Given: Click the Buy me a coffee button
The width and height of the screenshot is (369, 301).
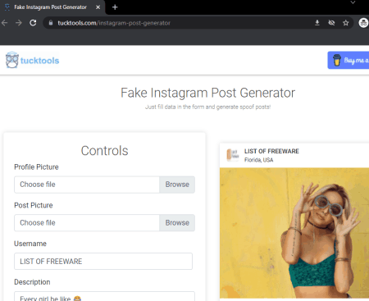Looking at the screenshot, I should (348, 60).
